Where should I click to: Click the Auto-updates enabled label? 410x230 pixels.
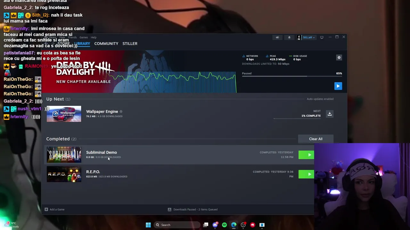[320, 99]
